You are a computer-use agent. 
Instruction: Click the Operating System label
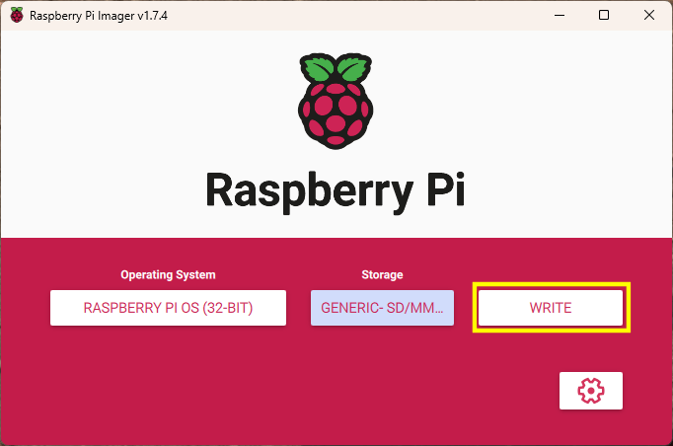coord(168,274)
